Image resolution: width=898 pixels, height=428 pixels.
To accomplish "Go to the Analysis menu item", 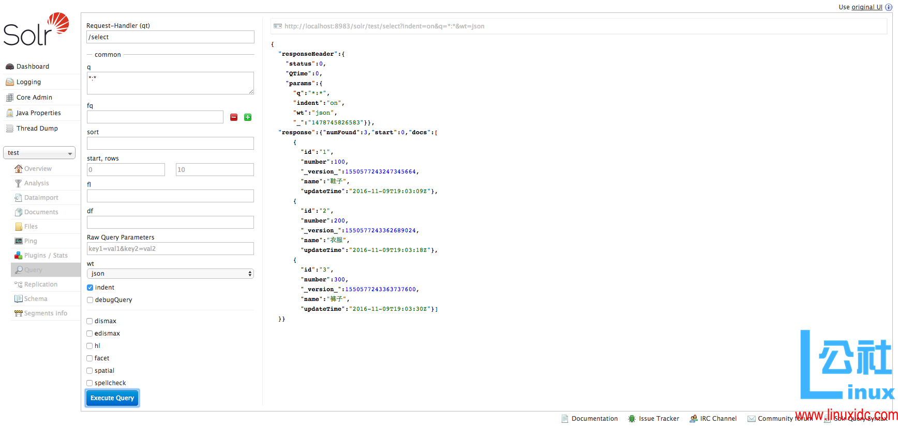I will [37, 183].
